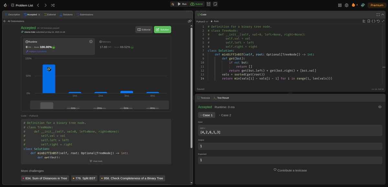Screen dimensions: 388x187
Task: Click the format code lines icon
Action: click(x=364, y=21)
